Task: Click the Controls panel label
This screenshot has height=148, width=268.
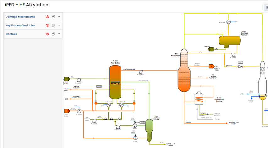Action: click(12, 34)
